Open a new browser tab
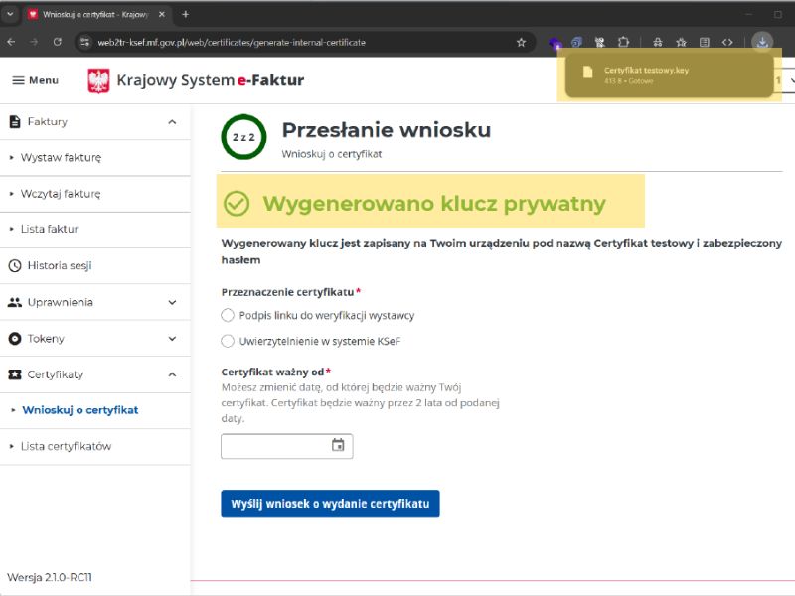This screenshot has height=596, width=795. pos(185,14)
